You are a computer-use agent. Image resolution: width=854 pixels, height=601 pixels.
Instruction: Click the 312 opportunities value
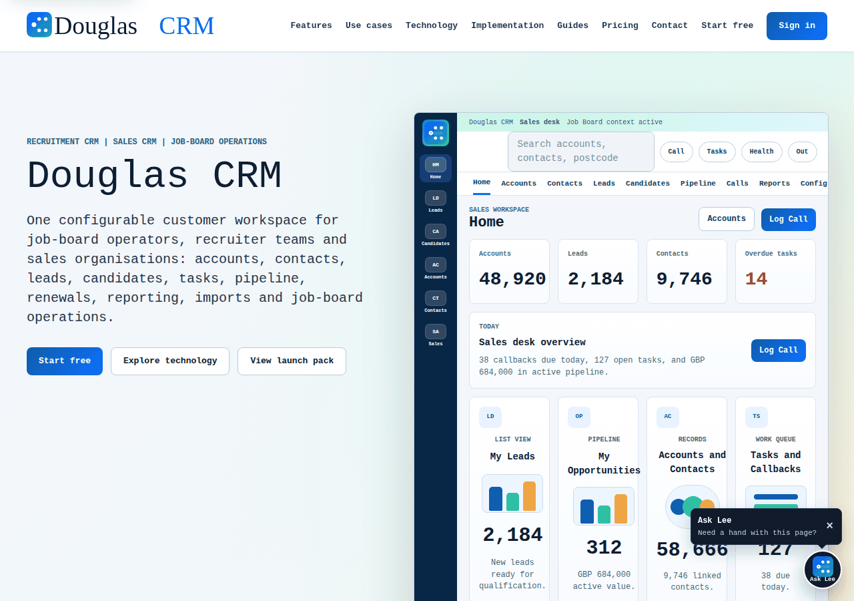tap(604, 548)
